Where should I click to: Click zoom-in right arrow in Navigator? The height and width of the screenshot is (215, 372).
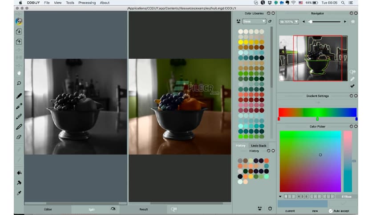345,22
